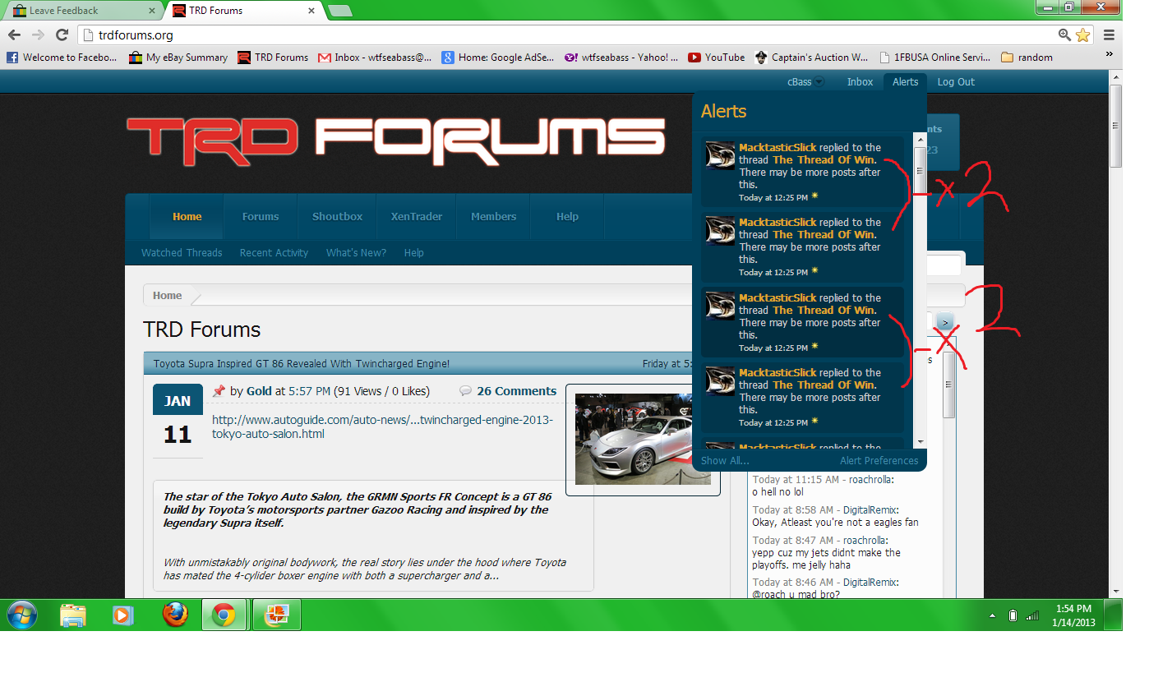This screenshot has height=682, width=1172.
Task: Open Windows Media Player taskbar icon
Action: click(x=123, y=615)
